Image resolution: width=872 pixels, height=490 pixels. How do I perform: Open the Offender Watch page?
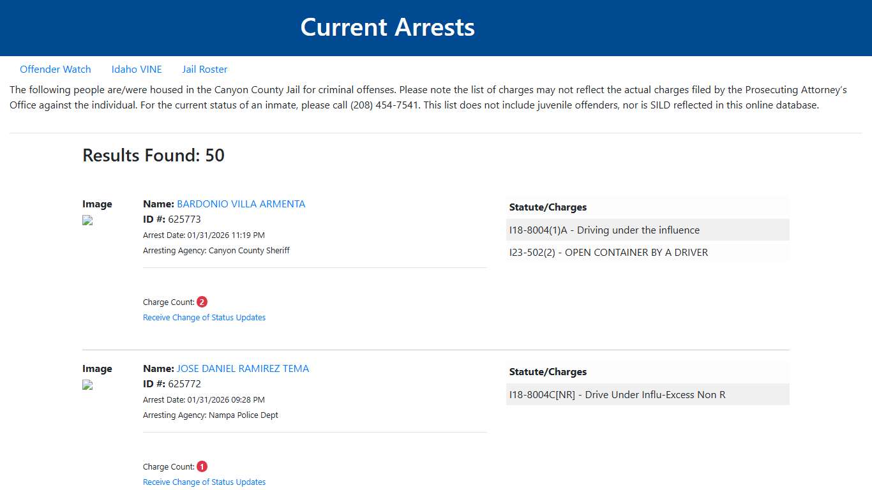[x=56, y=69]
